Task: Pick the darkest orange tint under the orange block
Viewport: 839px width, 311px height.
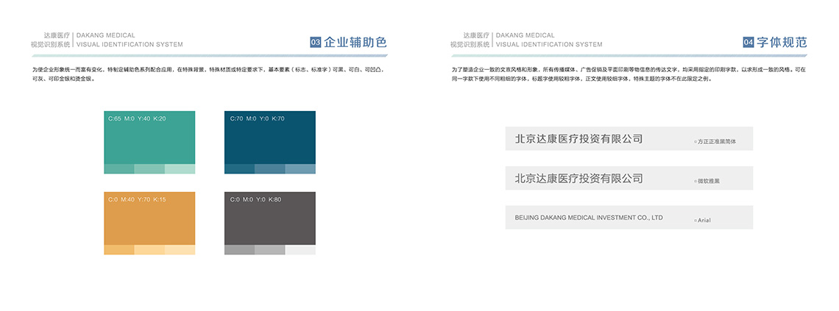Action: point(118,249)
